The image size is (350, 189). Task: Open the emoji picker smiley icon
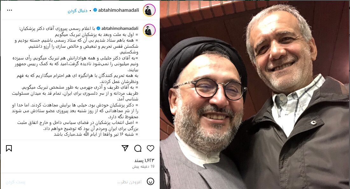(150, 181)
